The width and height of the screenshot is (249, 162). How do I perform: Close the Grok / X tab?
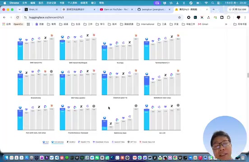click(57, 9)
